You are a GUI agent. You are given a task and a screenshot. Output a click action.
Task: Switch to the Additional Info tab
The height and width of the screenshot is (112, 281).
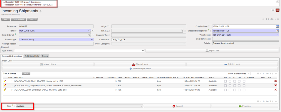(x=32, y=56)
